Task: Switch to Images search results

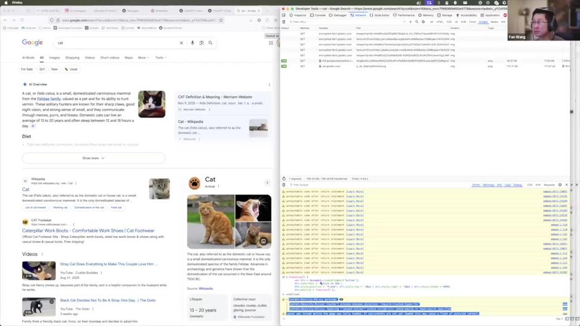Action: [x=54, y=58]
